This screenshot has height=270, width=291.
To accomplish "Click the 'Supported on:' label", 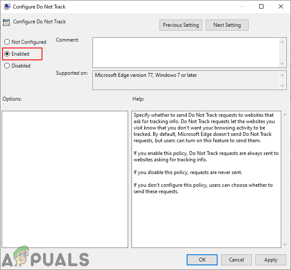I will (72, 73).
